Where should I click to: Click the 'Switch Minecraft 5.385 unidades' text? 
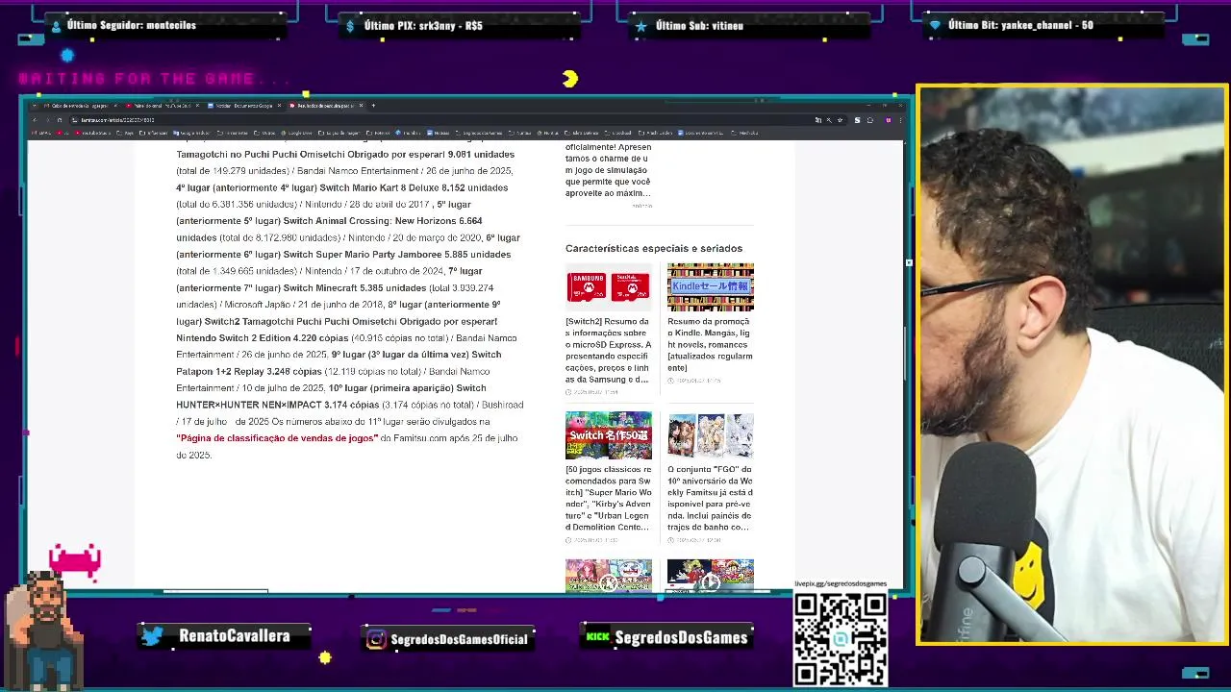(354, 288)
